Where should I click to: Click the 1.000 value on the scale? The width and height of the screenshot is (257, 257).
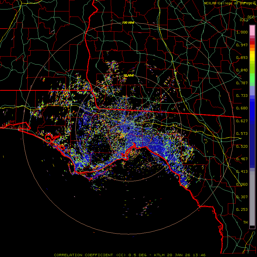point(242,32)
